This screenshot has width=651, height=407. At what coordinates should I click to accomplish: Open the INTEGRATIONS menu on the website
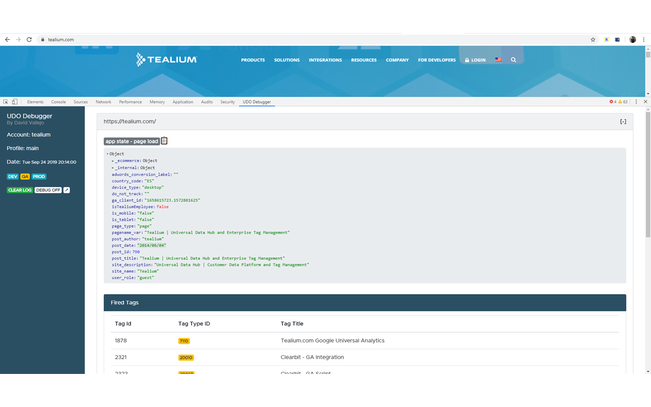tap(325, 60)
